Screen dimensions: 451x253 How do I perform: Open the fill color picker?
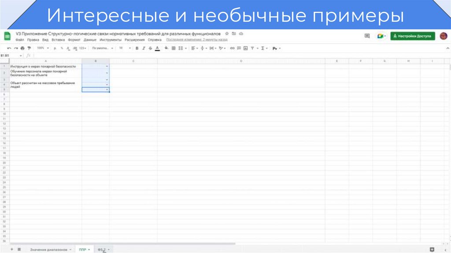166,48
